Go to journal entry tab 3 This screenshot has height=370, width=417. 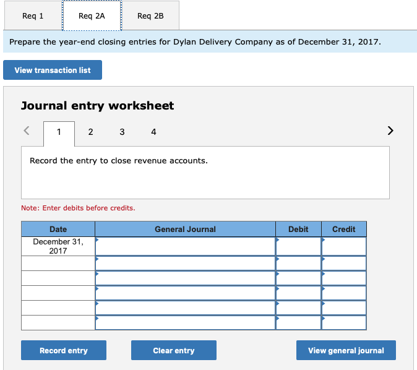point(122,132)
